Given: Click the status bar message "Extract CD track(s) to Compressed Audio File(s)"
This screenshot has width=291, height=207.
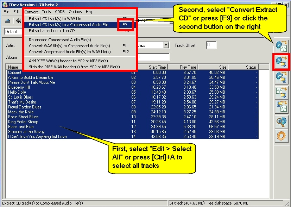Looking at the screenshot, I should click(43, 203).
